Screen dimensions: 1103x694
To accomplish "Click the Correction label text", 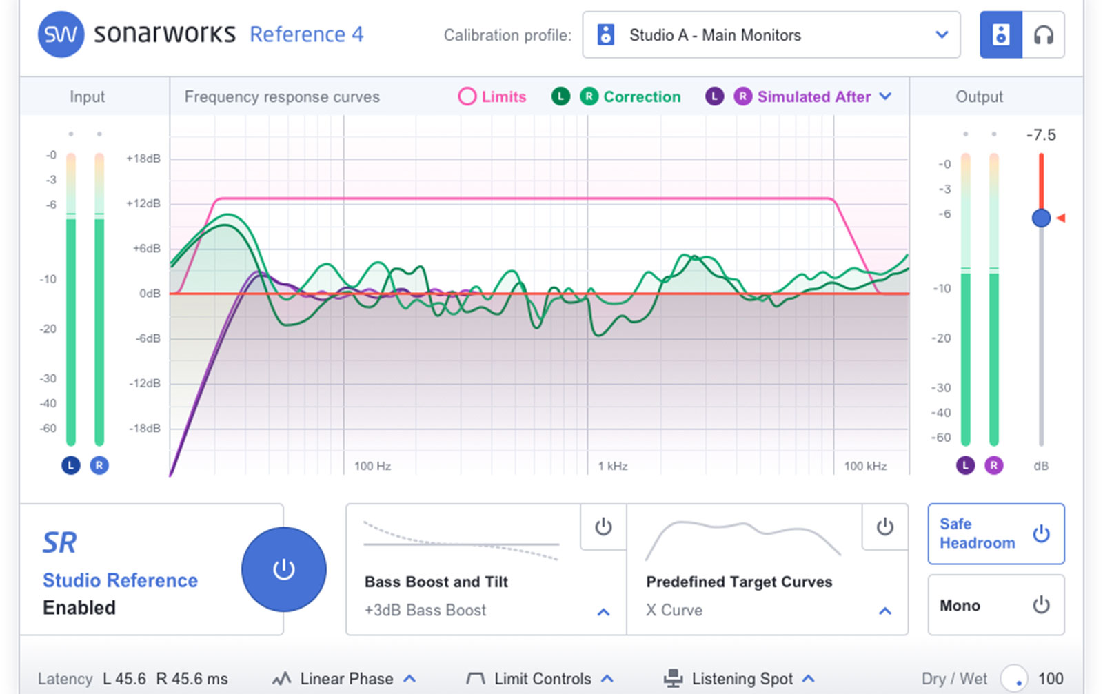I will (x=642, y=96).
